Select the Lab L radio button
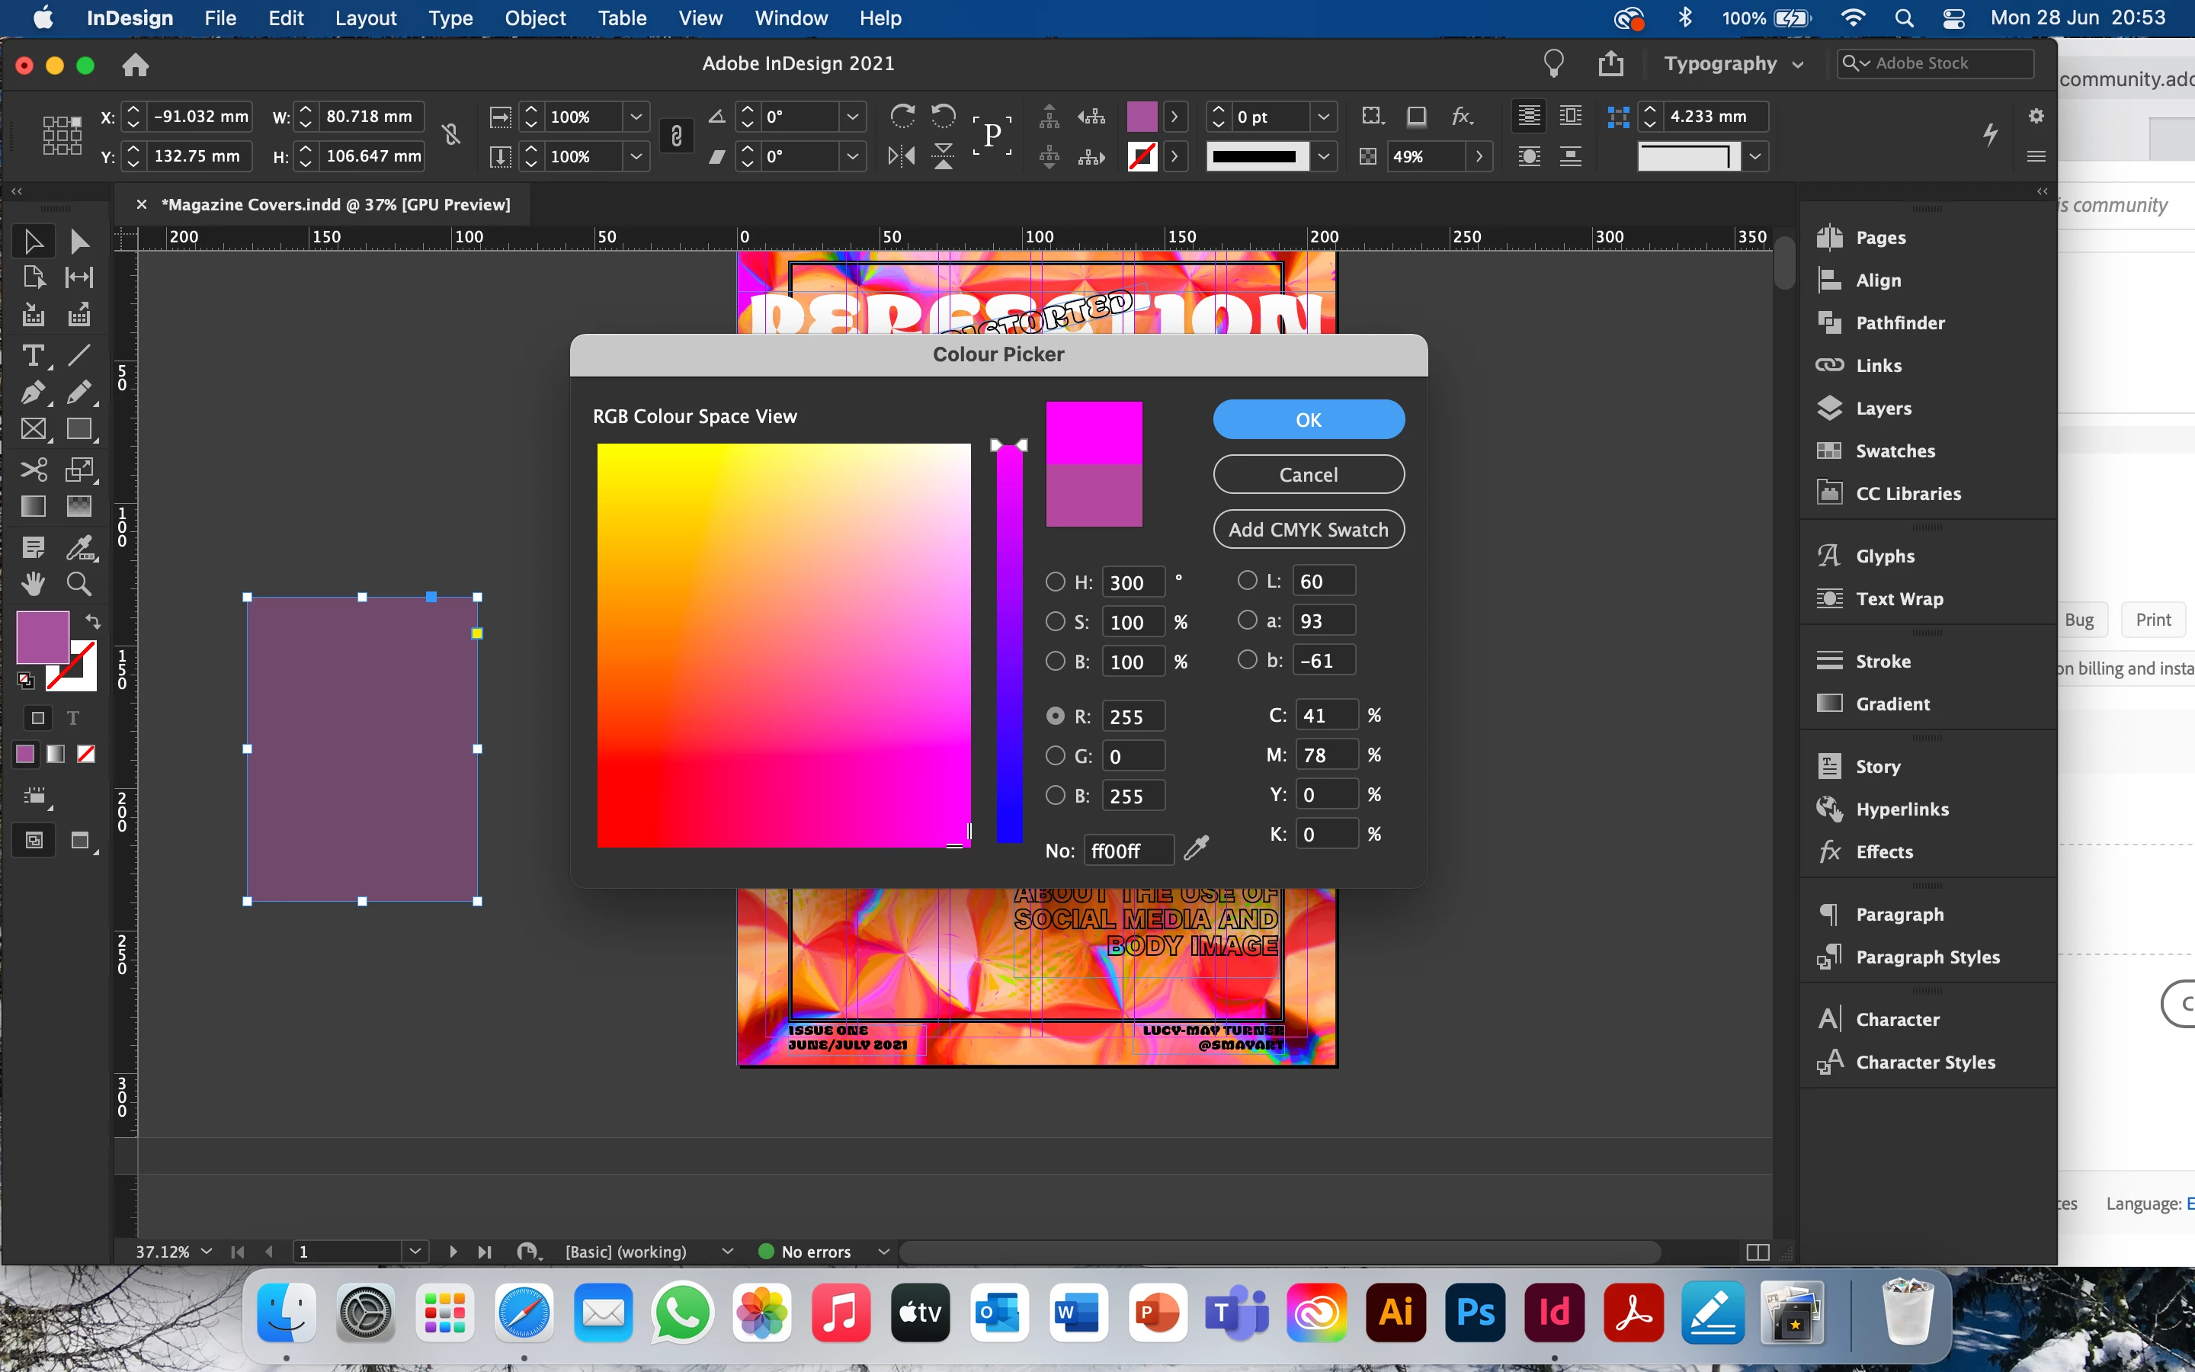This screenshot has height=1372, width=2195. (1247, 581)
